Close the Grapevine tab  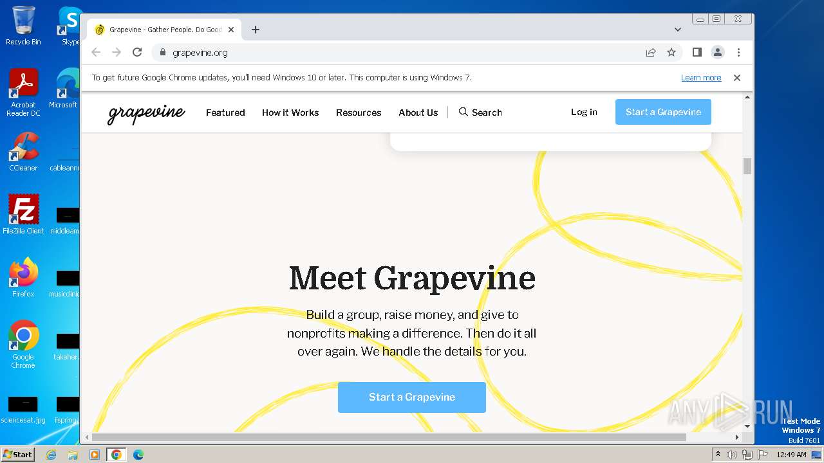(x=231, y=30)
